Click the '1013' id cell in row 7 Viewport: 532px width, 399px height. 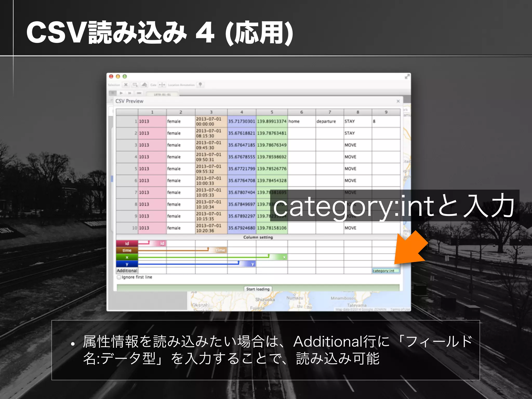[x=152, y=192]
